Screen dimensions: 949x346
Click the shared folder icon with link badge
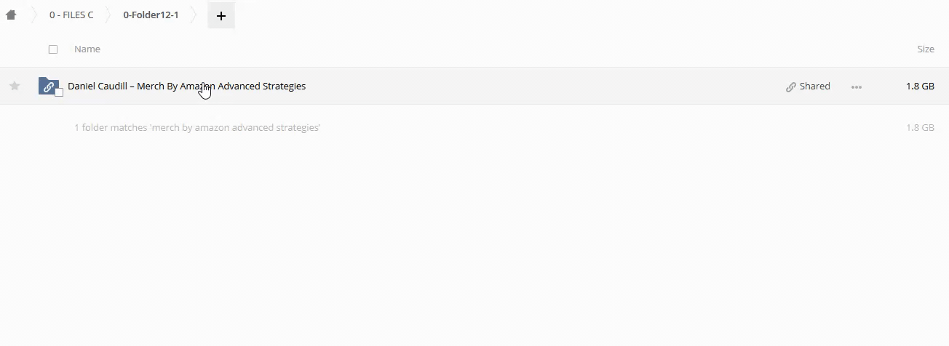tap(49, 86)
